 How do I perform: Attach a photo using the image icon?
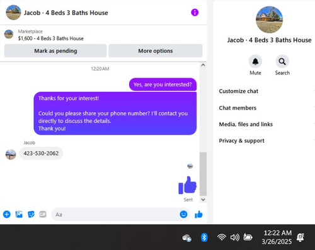click(19, 214)
